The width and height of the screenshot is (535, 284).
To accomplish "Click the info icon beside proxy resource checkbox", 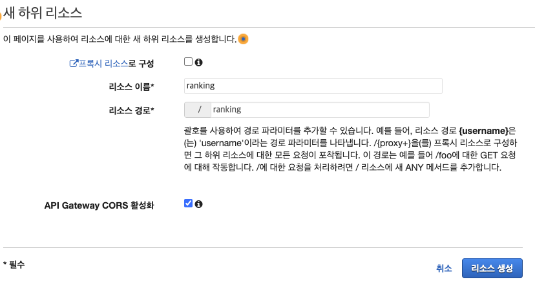I will point(198,62).
